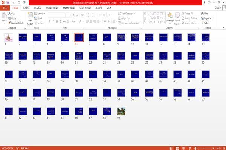Open Font dialog launcher
Image resolution: width=226 pixels, height=150 pixels.
coord(84,28)
